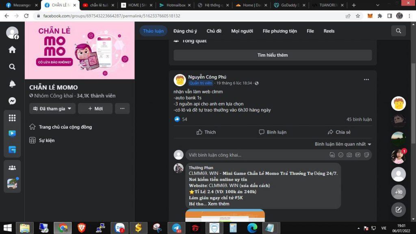
Task: Click the Tìm hiểu thêm button
Action: click(x=272, y=55)
